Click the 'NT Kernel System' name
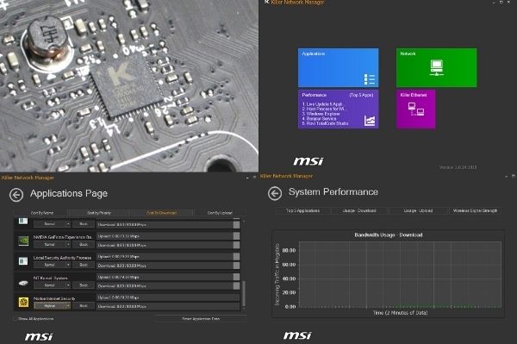 51,278
